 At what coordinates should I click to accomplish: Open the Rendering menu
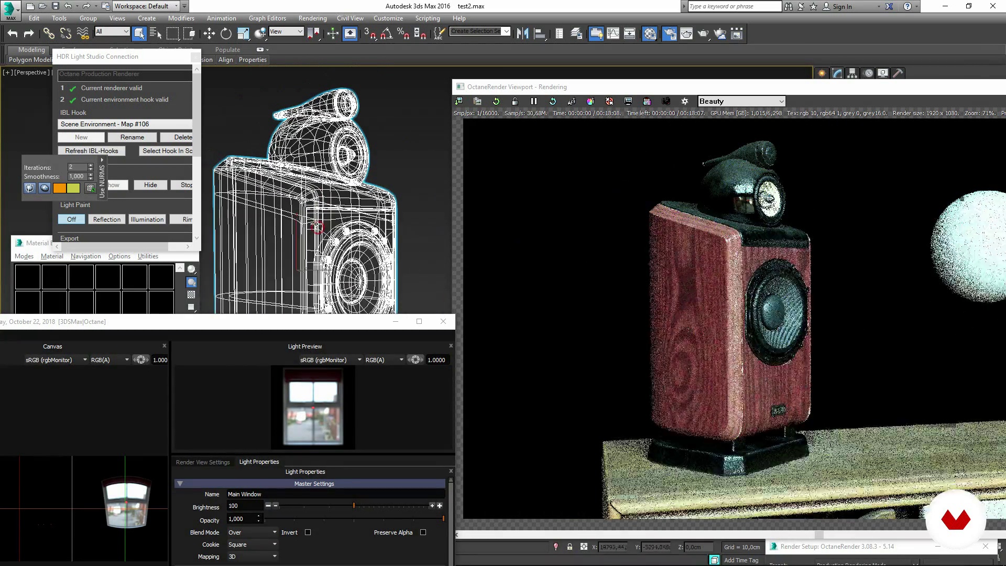(312, 18)
